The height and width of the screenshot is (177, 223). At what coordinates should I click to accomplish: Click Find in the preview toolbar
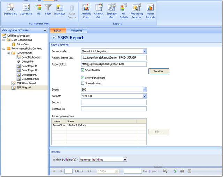(x=146, y=171)
